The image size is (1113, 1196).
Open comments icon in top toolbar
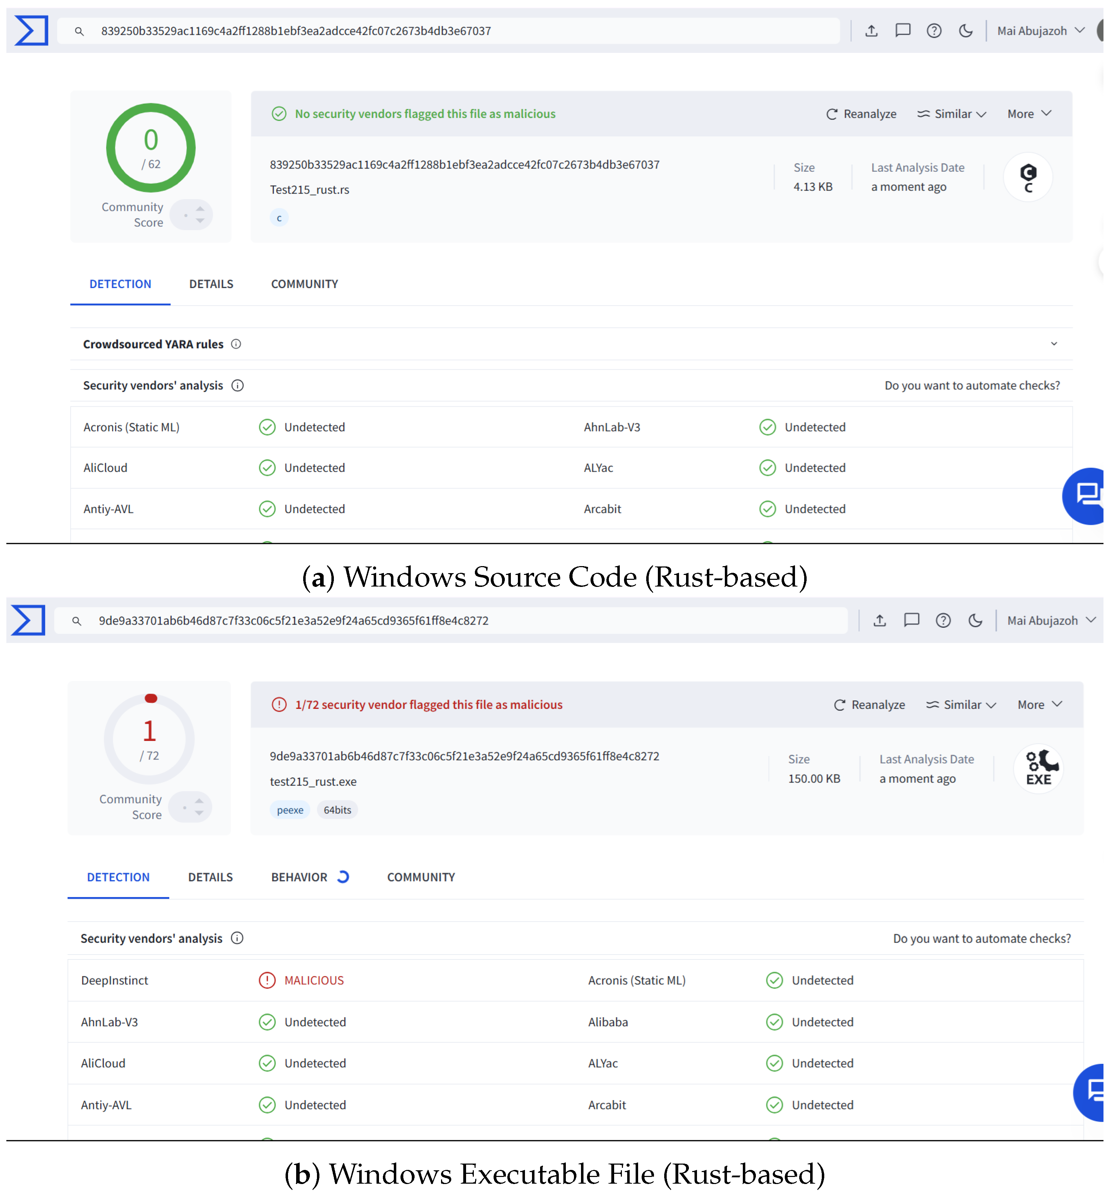pyautogui.click(x=903, y=31)
